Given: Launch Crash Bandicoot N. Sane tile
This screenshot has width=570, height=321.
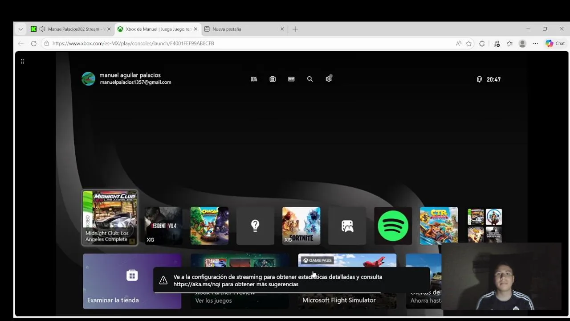Looking at the screenshot, I should point(209,226).
